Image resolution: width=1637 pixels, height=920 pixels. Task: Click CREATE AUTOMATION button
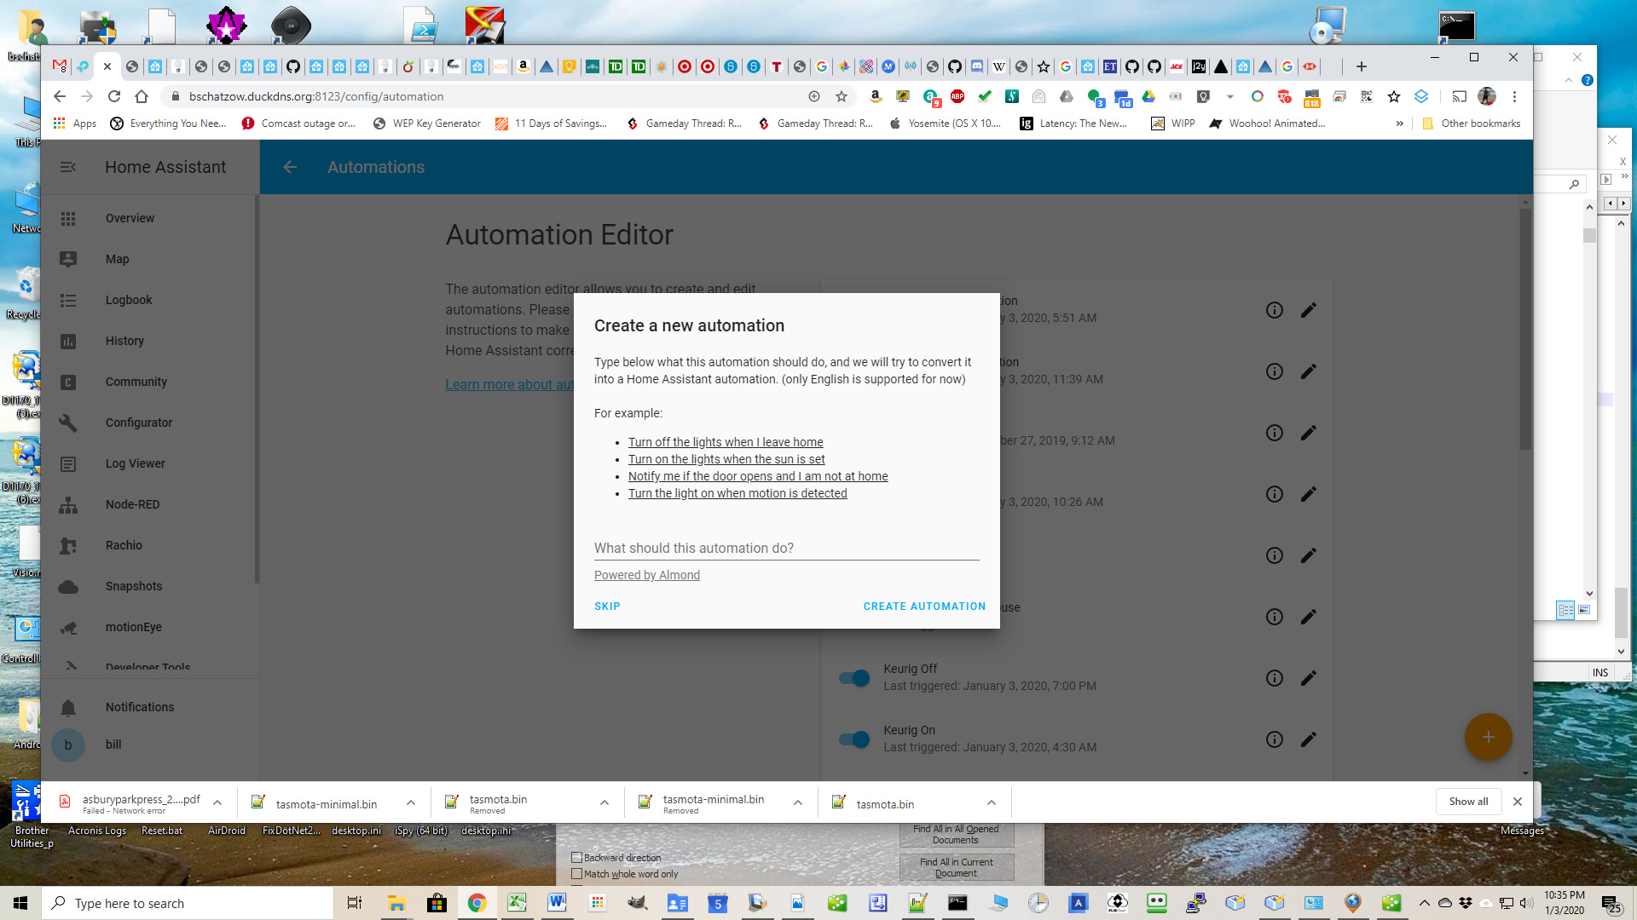924,607
